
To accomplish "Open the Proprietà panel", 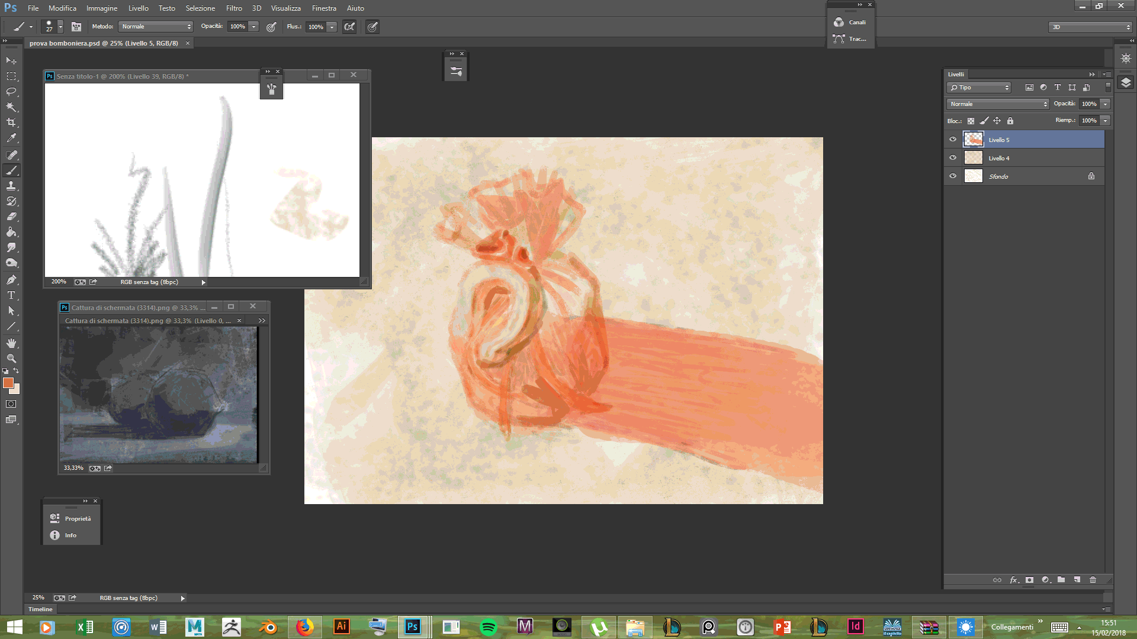I will click(x=71, y=518).
